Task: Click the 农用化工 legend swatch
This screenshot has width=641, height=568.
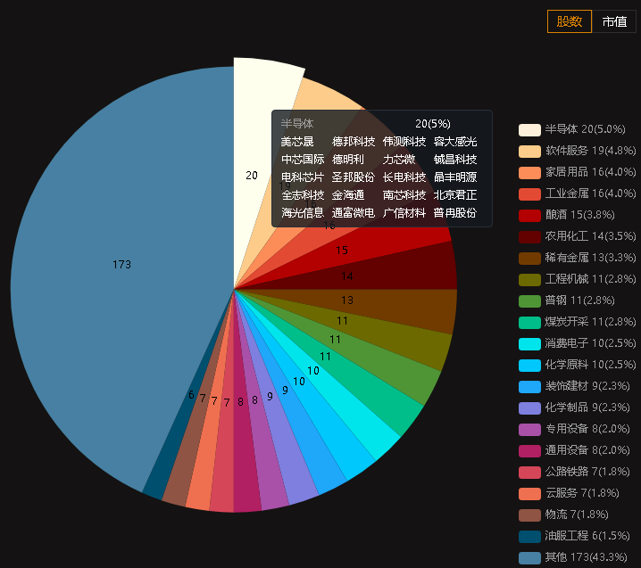Action: pos(529,237)
